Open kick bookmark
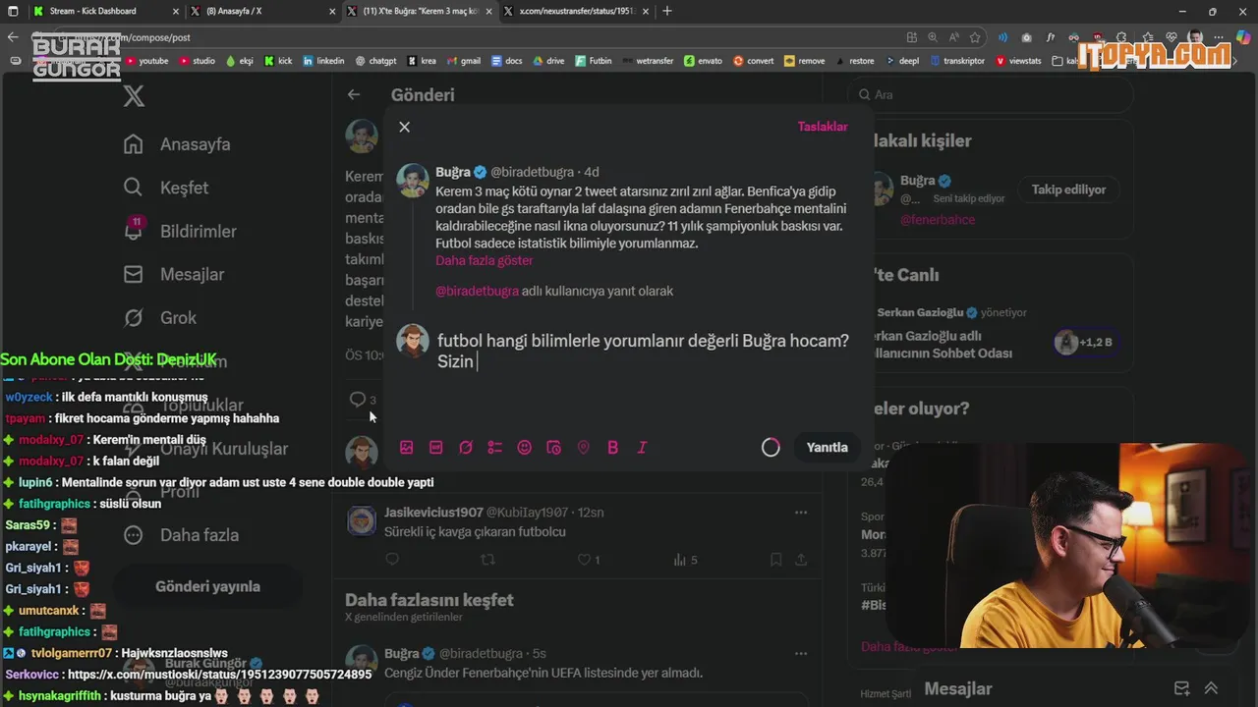Screen dimensions: 1258x707 (278, 61)
